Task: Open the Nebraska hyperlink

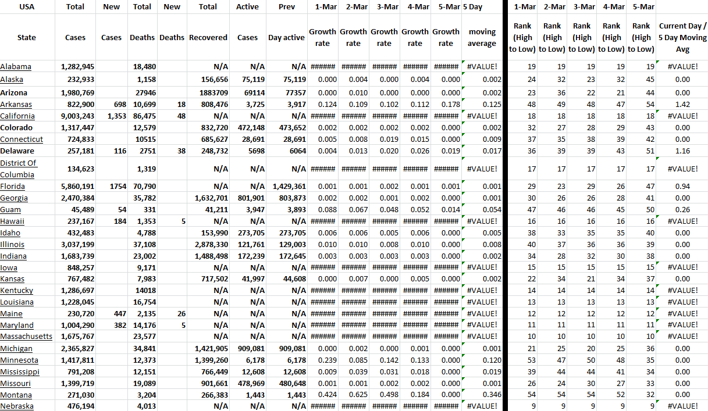Action: [x=17, y=406]
